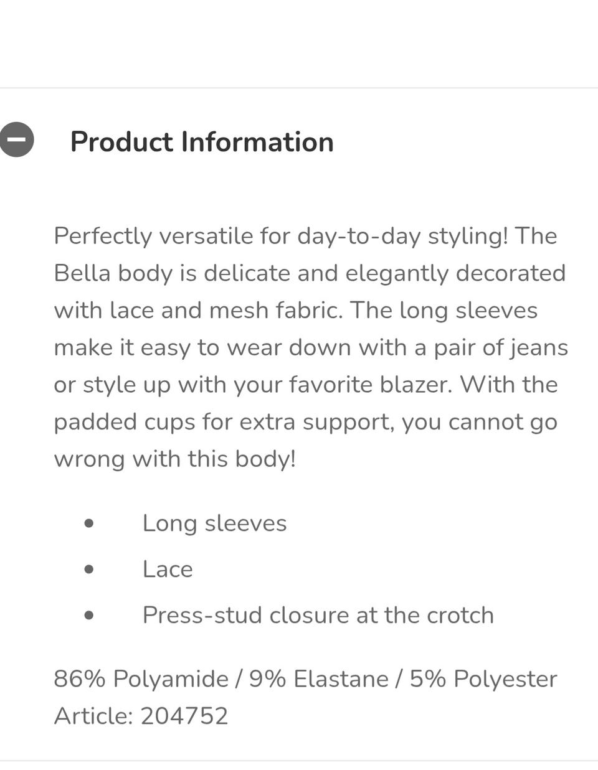
Task: Click the Press-stud closure at the crotch text
Action: pos(318,615)
